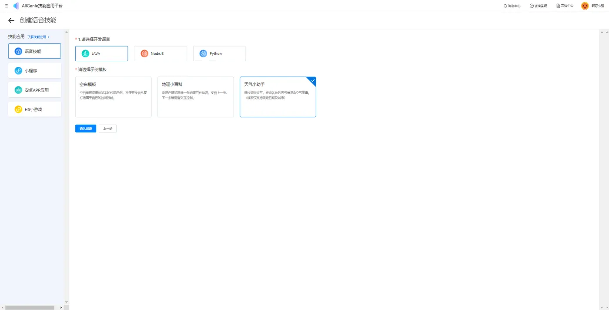The height and width of the screenshot is (310, 609).
Task: Click the sidebar scrollbar up arrow
Action: coord(67,32)
